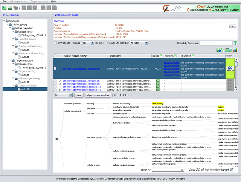Check the checkbox for row 3
This screenshot has height=182, width=241.
click(55, 84)
